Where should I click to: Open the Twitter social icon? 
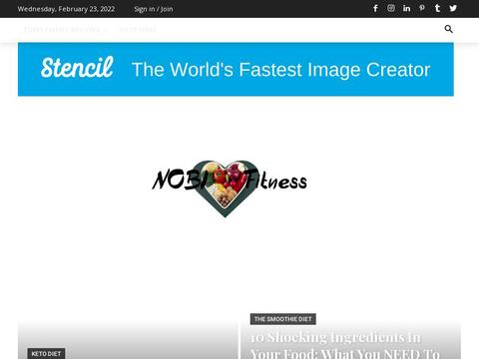453,8
